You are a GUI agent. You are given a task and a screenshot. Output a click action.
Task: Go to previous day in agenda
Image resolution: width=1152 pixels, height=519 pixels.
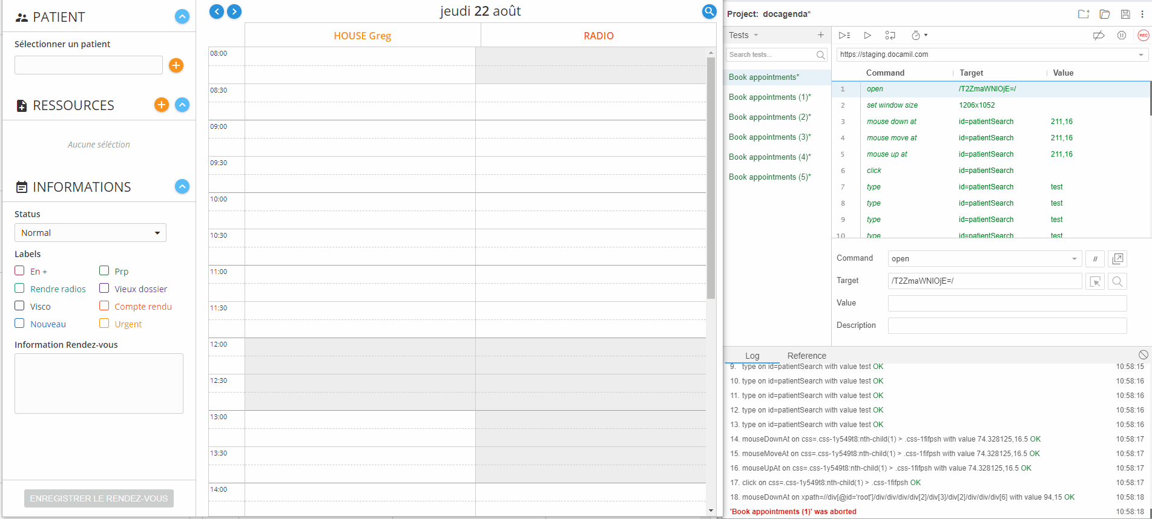point(217,11)
